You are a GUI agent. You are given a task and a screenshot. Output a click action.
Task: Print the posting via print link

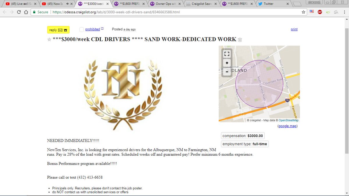tap(294, 29)
